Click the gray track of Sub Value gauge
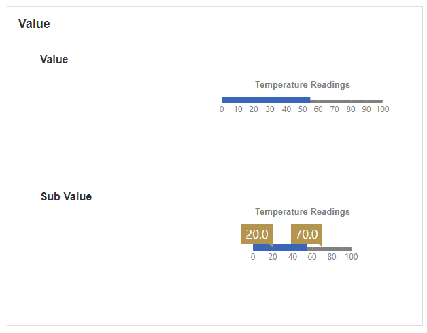This screenshot has width=427, height=333. point(329,249)
